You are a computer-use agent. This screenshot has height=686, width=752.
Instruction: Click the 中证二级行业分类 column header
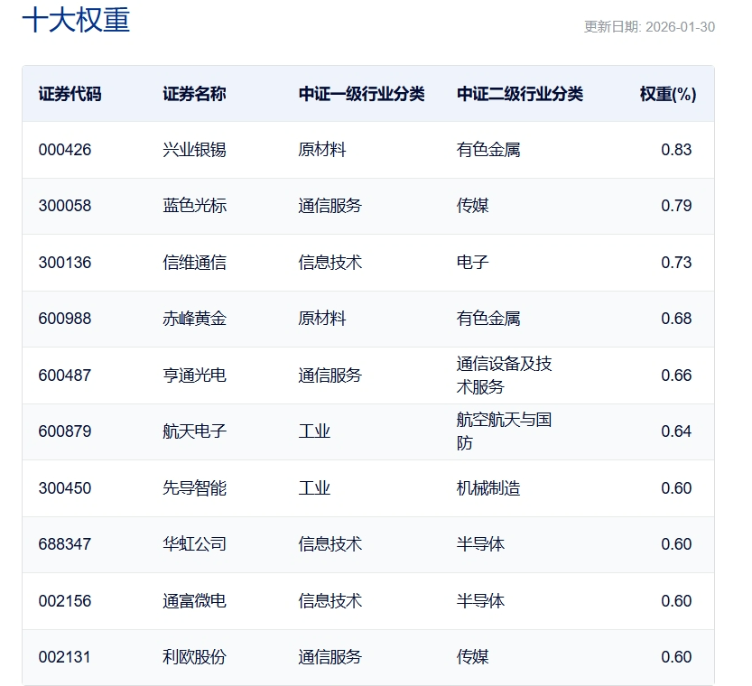[520, 94]
